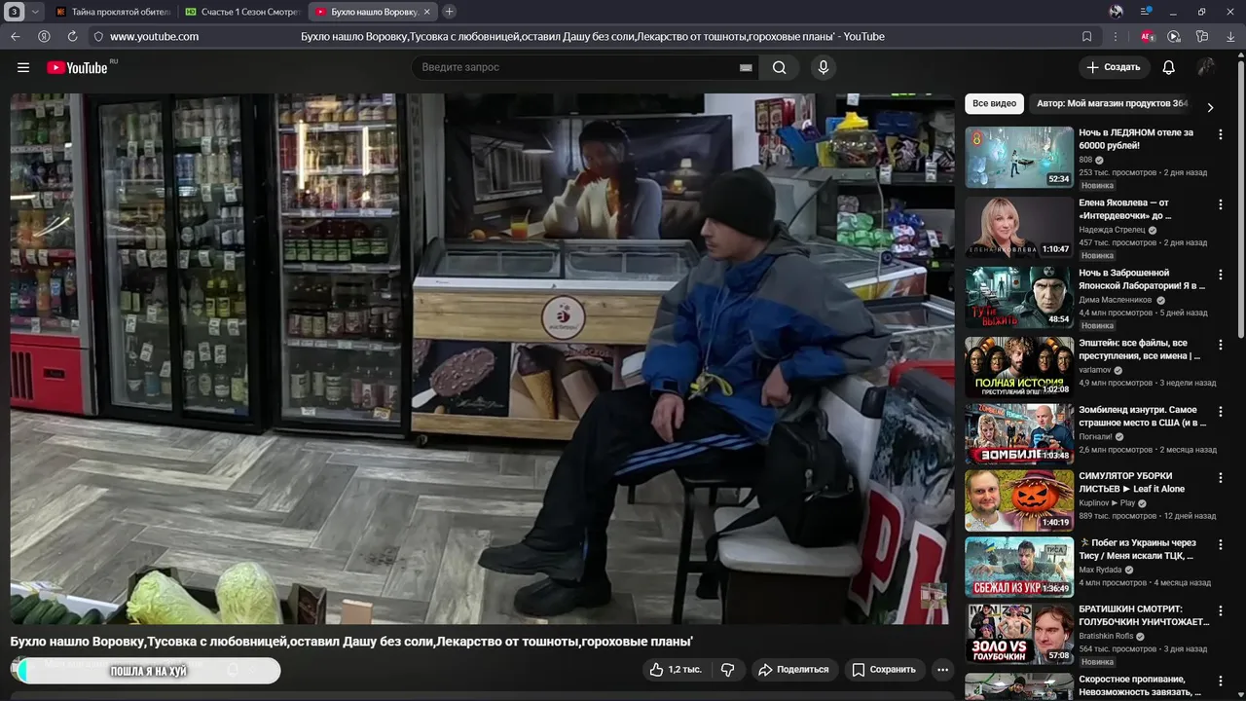Select the Автор: Мой магазин продуктов chip
Screen dimensions: 1246x701
[1112, 103]
